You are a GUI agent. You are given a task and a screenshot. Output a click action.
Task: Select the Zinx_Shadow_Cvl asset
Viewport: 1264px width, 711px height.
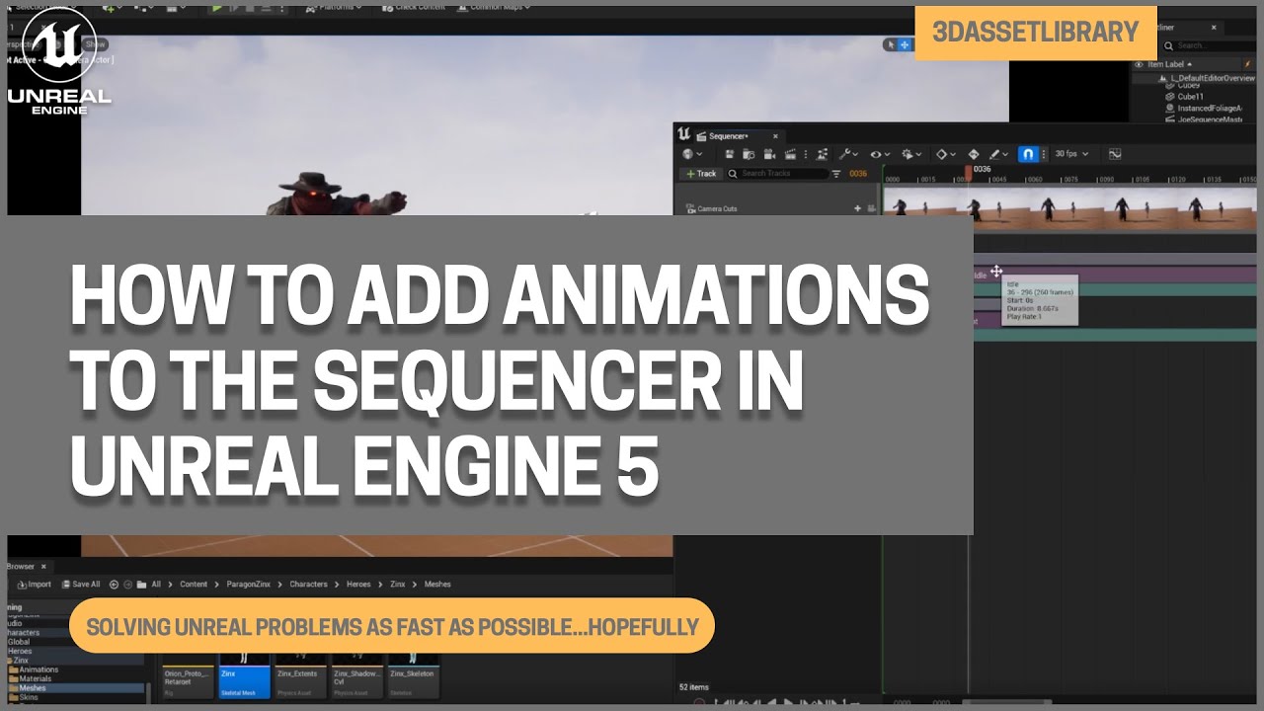tap(357, 675)
